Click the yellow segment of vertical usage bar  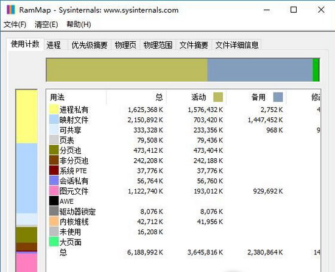pyautogui.click(x=27, y=117)
